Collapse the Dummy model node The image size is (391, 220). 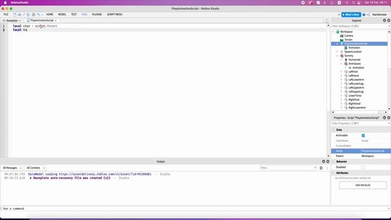tap(337, 56)
